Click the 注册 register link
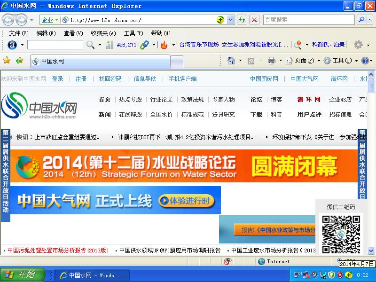The width and height of the screenshot is (376, 282). (81, 79)
